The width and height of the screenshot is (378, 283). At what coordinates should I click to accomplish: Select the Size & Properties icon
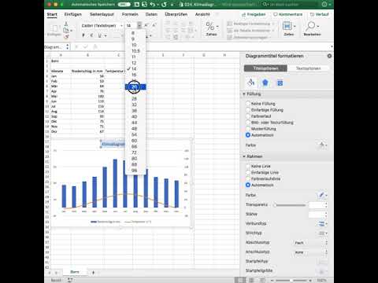tap(280, 83)
